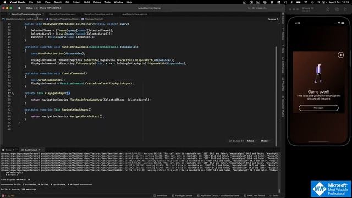
Task: Open the PlayAgainAsync member breadcrumb
Action: point(92,19)
